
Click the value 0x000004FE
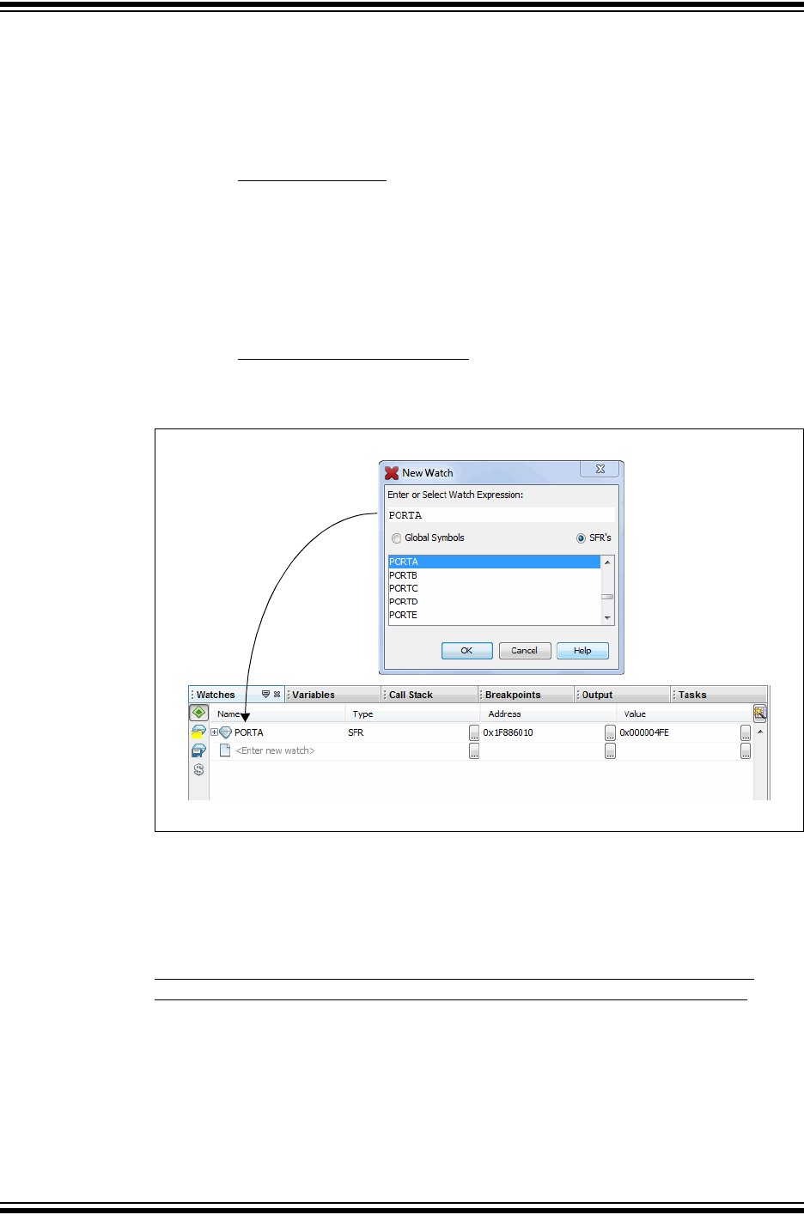pyautogui.click(x=644, y=732)
